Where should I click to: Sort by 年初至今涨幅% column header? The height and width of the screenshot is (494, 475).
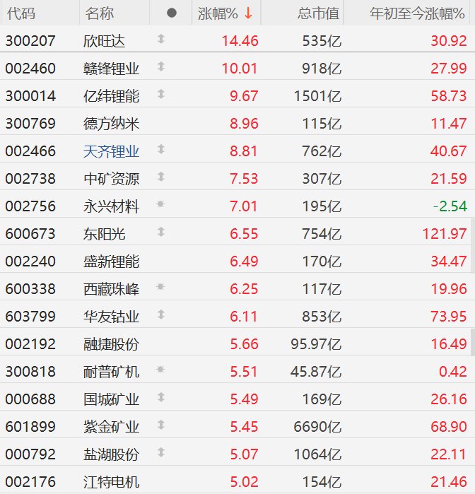point(417,13)
